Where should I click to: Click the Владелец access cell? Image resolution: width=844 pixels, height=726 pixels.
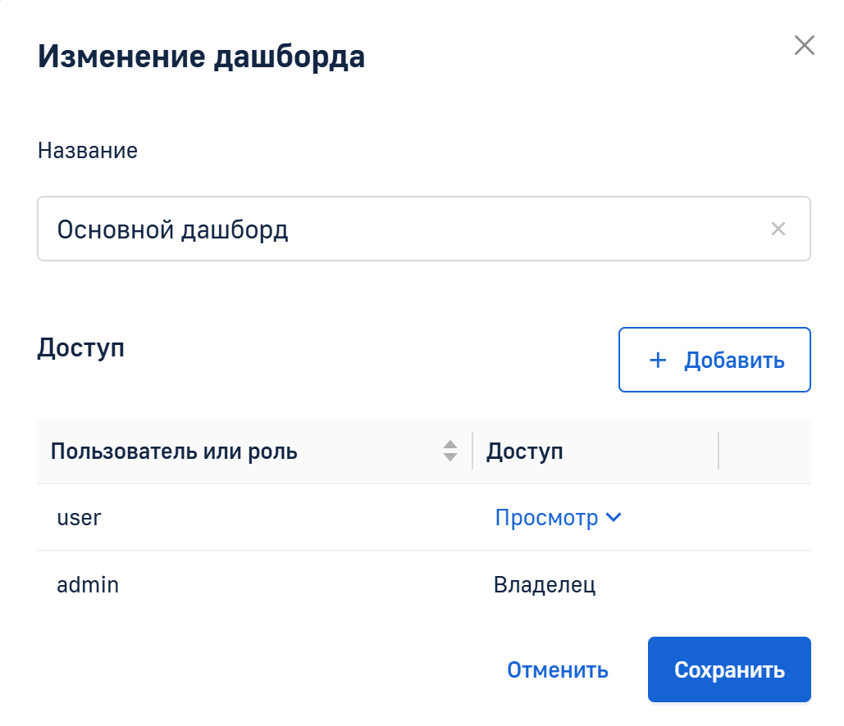(544, 585)
